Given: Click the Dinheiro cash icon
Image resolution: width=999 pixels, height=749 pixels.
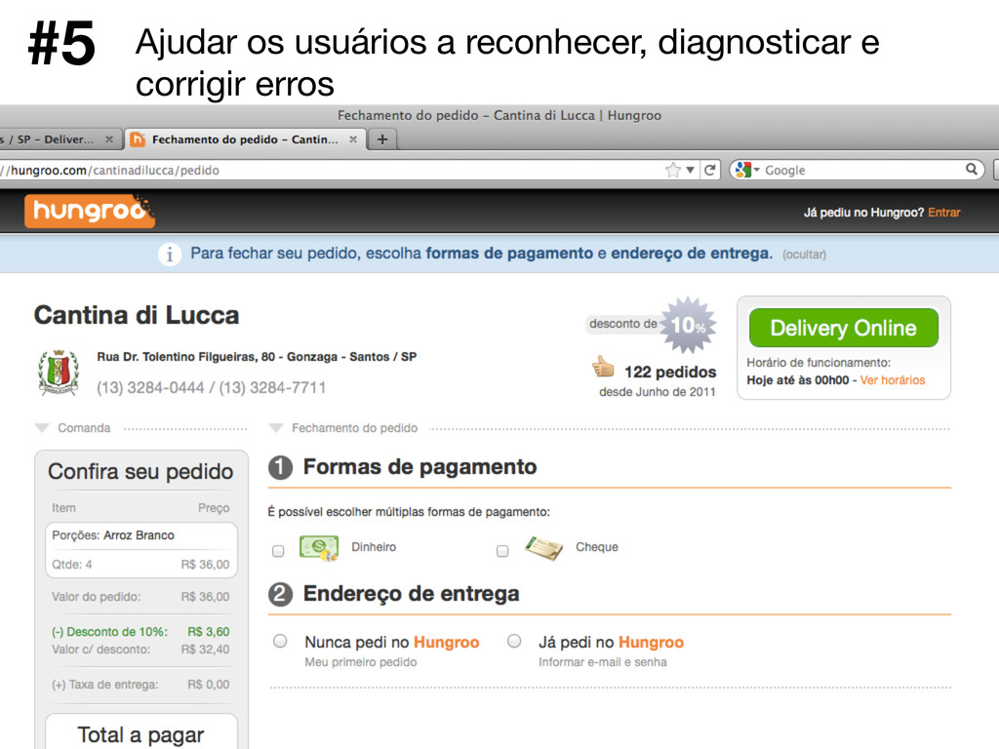Looking at the screenshot, I should point(319,547).
